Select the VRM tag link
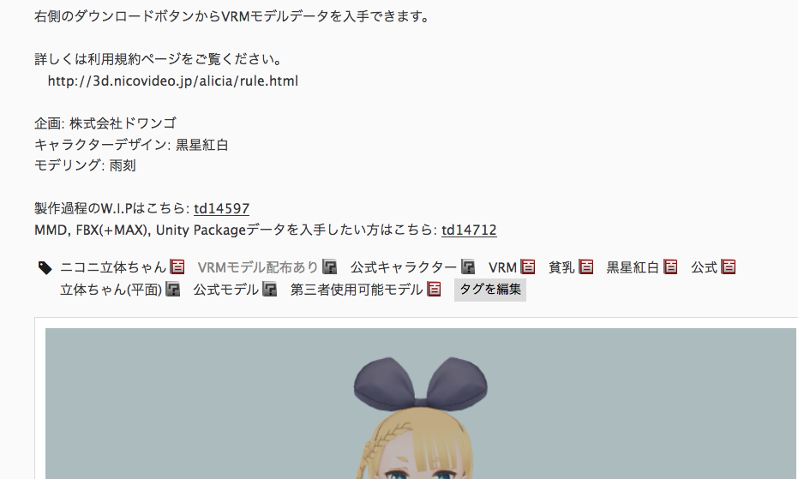 click(502, 267)
